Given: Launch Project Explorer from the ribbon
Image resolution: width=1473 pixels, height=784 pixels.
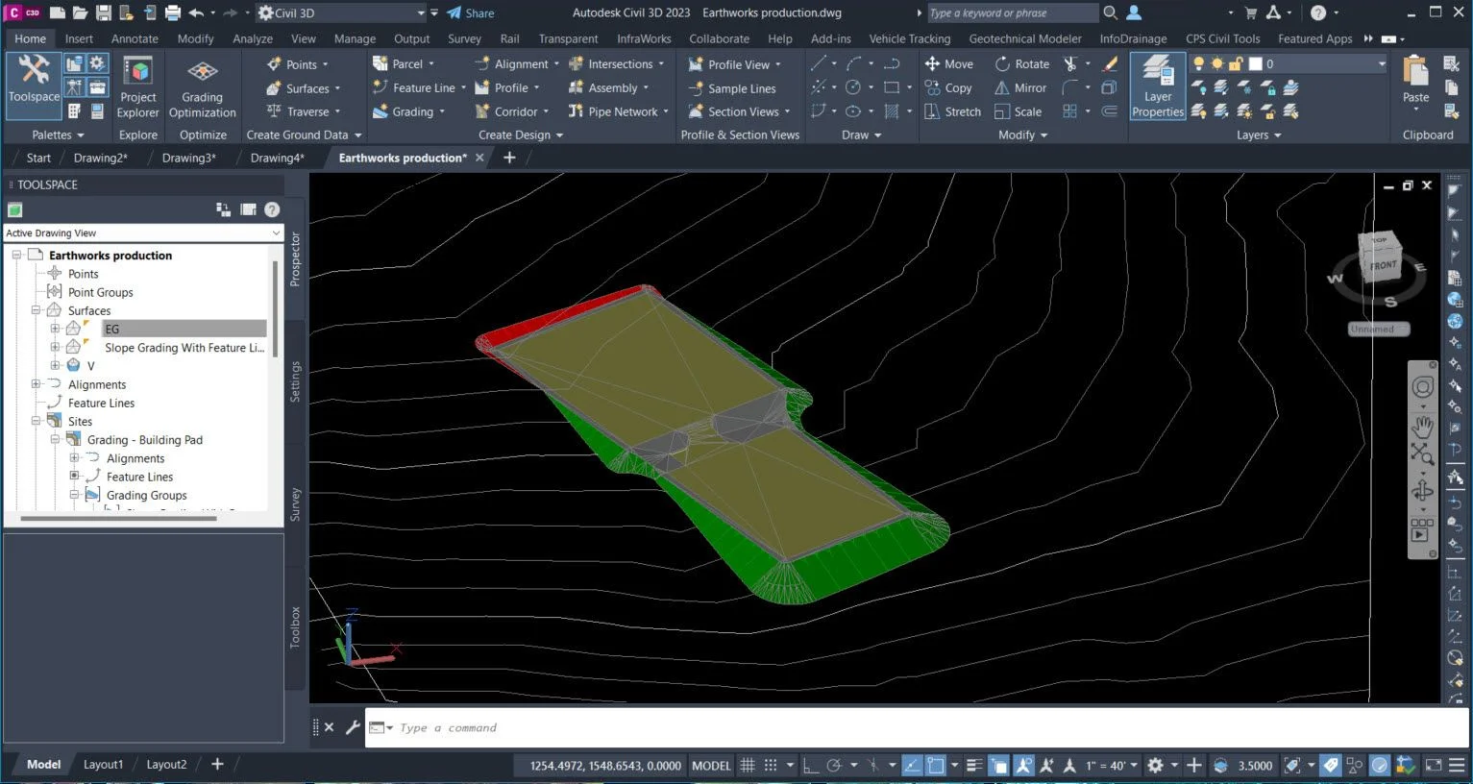Looking at the screenshot, I should click(137, 85).
